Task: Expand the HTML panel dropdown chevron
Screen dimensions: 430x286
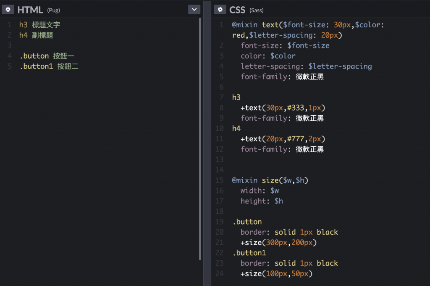Action: (194, 9)
